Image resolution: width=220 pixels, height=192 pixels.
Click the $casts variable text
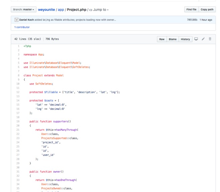point(49,101)
